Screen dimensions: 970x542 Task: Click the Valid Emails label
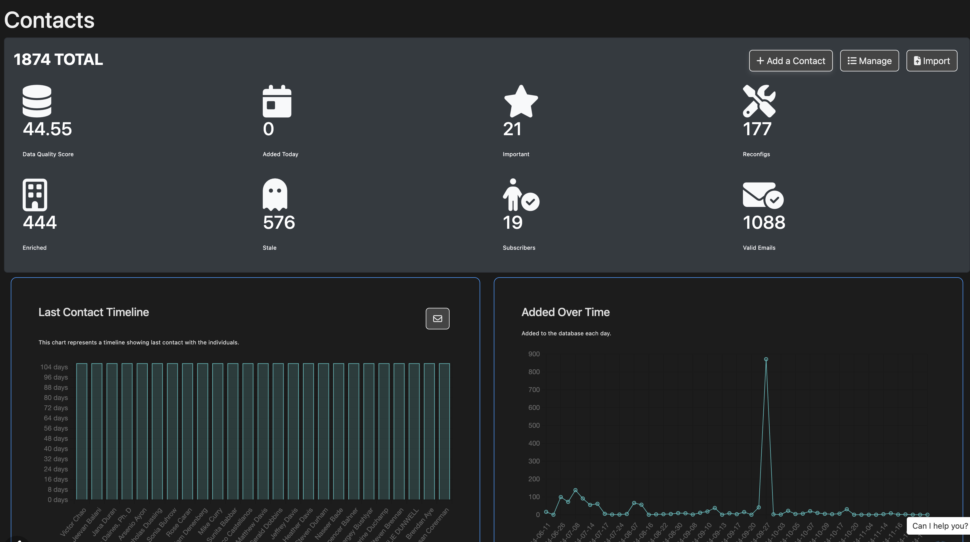coord(759,247)
